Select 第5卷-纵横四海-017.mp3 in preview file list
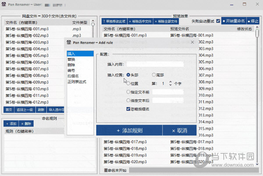 pos(125,142)
